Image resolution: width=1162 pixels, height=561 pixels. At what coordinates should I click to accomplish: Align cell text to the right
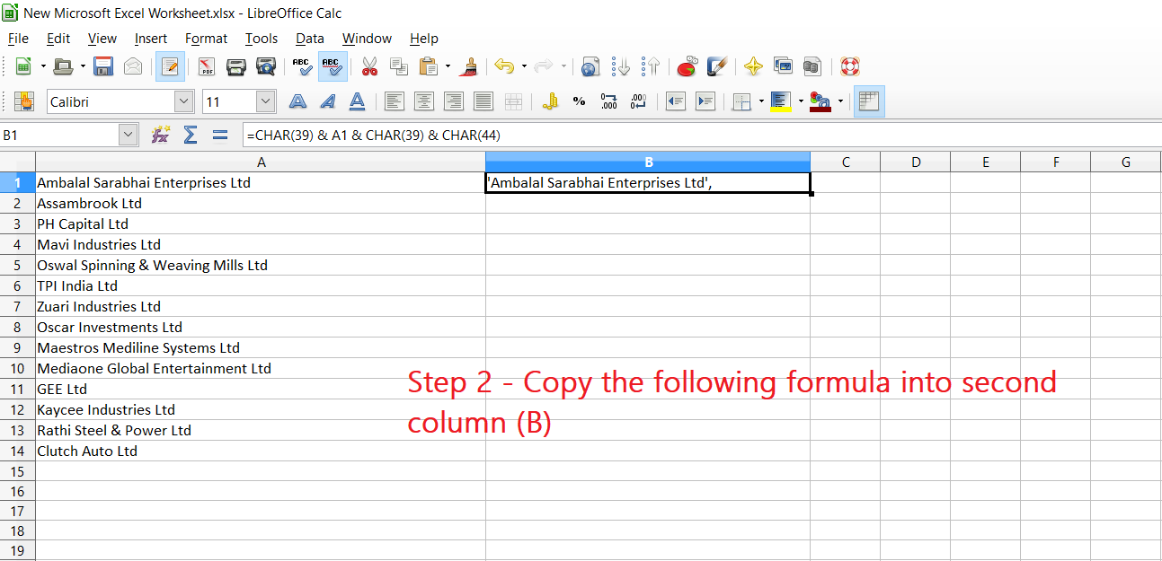[453, 101]
